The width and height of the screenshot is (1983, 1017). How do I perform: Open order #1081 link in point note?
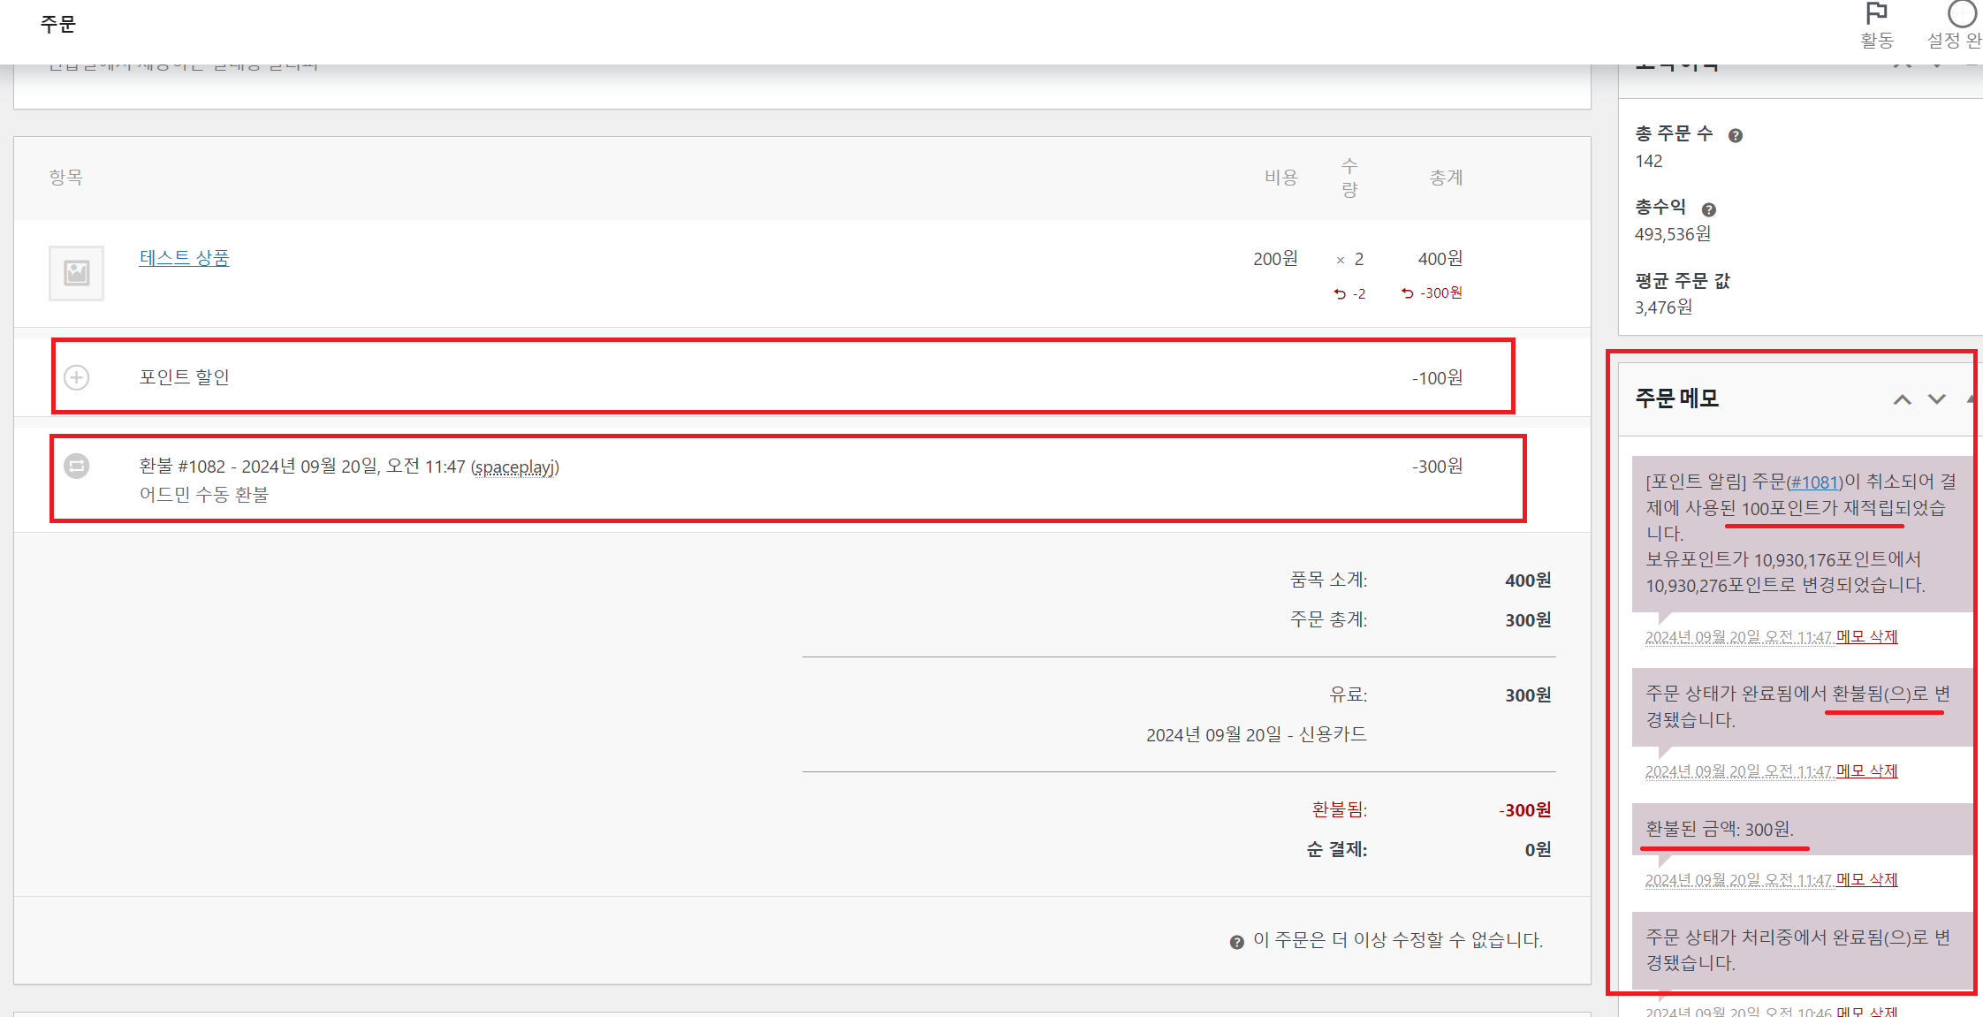(x=1815, y=482)
